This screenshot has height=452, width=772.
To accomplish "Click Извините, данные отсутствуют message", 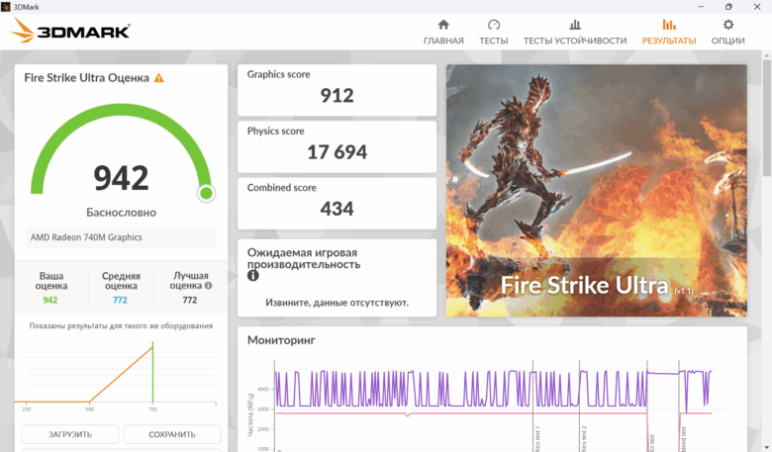I will (x=337, y=303).
